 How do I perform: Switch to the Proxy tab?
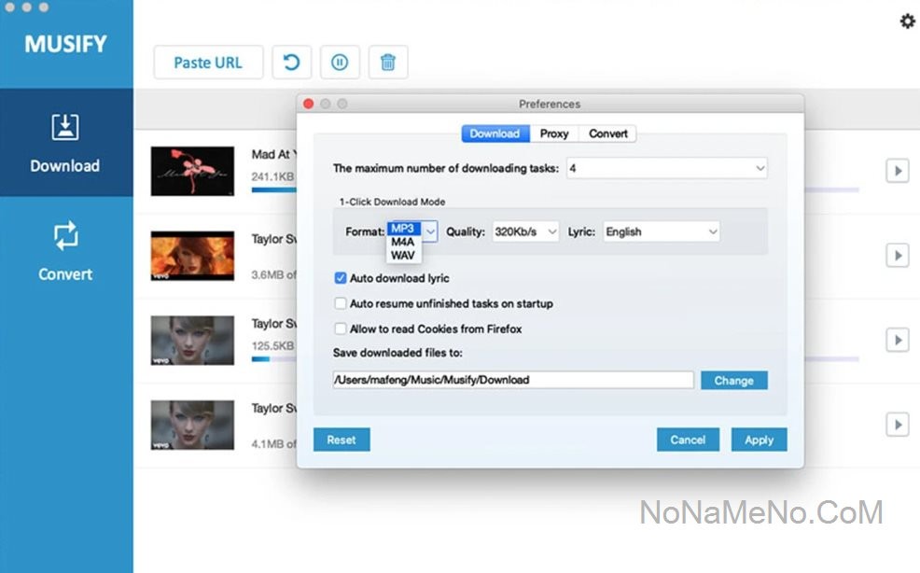point(553,133)
